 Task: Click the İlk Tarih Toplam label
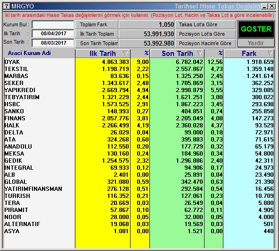coord(97,34)
